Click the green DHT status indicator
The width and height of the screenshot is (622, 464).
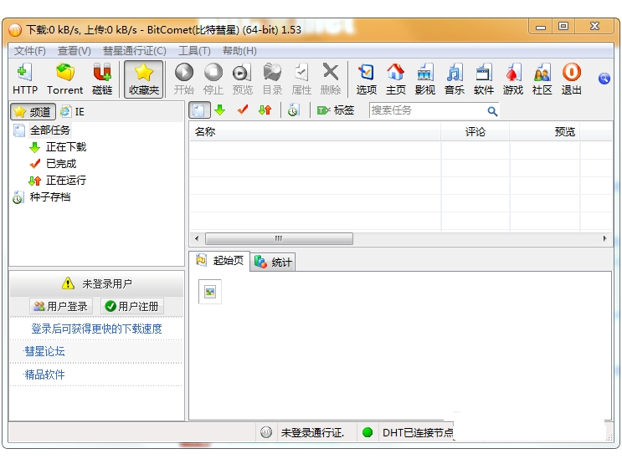pyautogui.click(x=368, y=432)
